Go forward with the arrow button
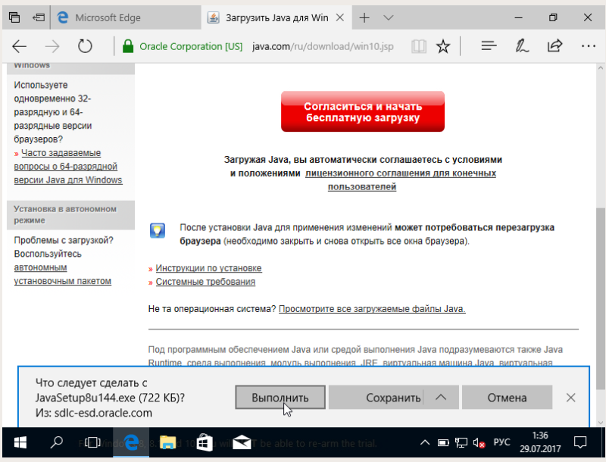606x462 pixels. click(52, 47)
